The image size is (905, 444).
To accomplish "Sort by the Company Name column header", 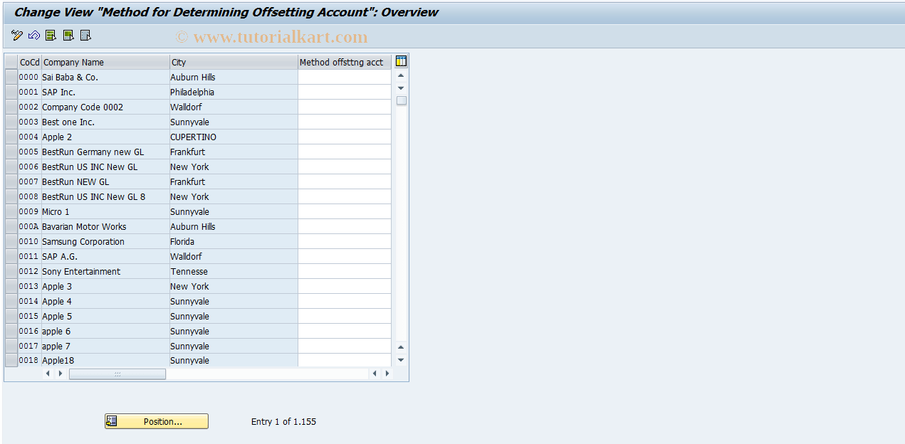I will (x=104, y=62).
